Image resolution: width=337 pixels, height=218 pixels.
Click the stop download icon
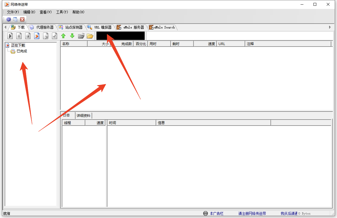pos(28,36)
